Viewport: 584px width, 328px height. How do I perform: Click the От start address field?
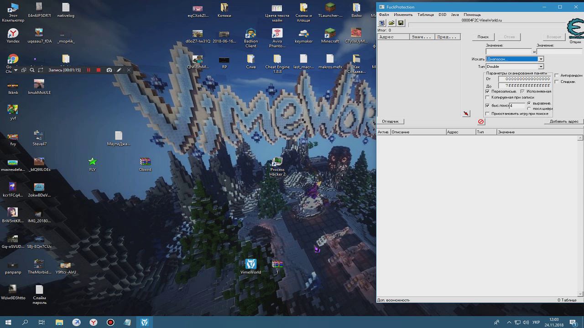pos(525,79)
